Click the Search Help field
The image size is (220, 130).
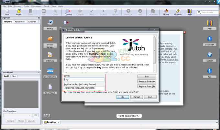pos(208,12)
